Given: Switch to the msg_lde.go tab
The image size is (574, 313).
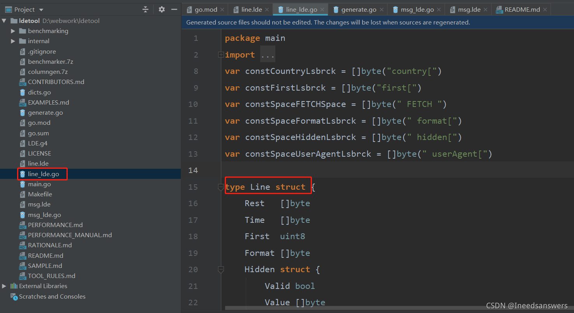Looking at the screenshot, I should [x=417, y=10].
